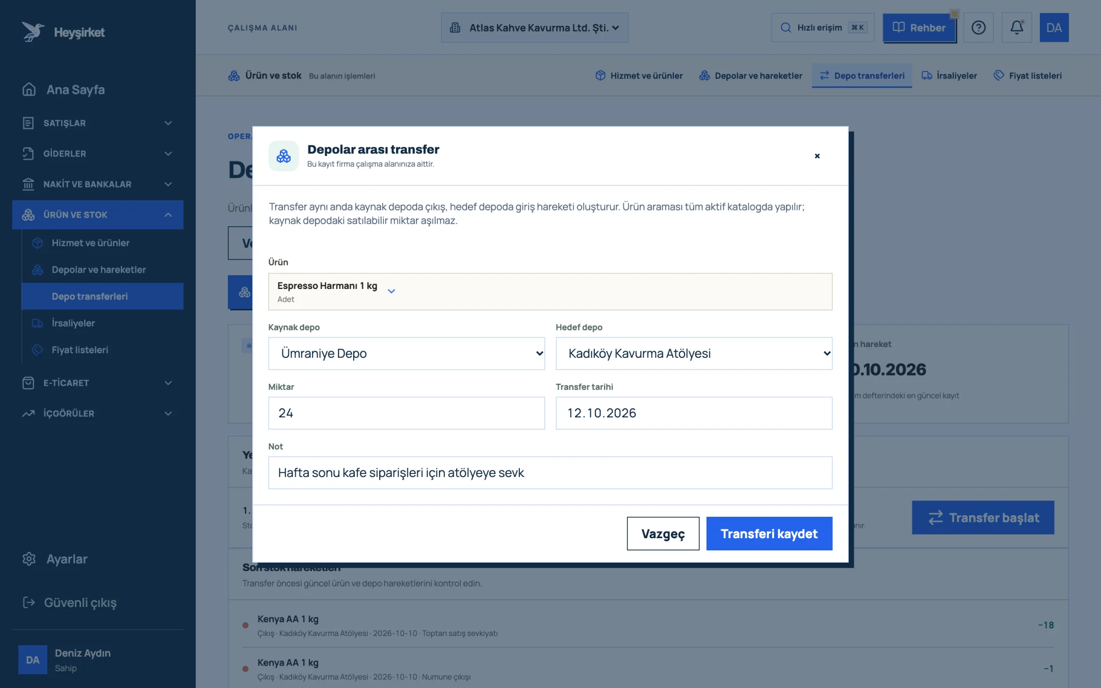This screenshot has width=1101, height=688.
Task: Click the Ürün ve stok breadcrumb icon
Action: (x=234, y=75)
